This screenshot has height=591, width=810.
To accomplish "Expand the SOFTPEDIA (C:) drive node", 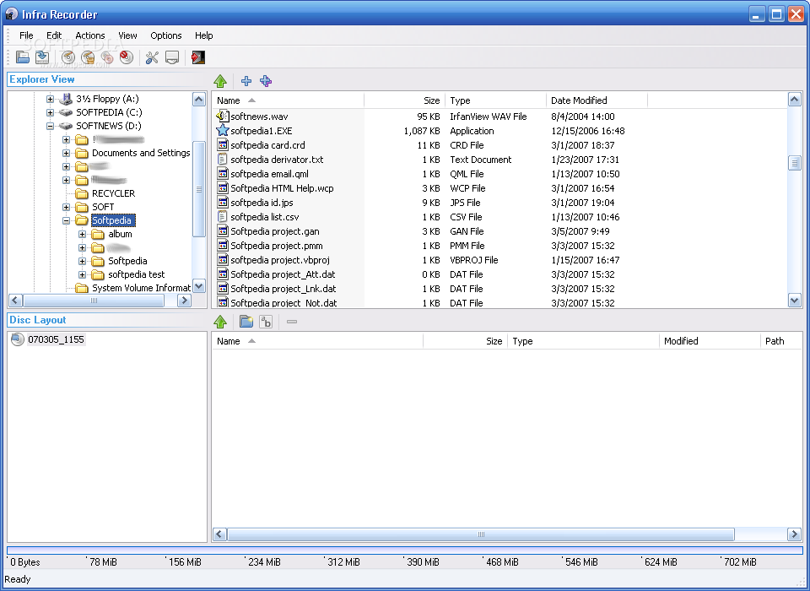I will click(51, 112).
